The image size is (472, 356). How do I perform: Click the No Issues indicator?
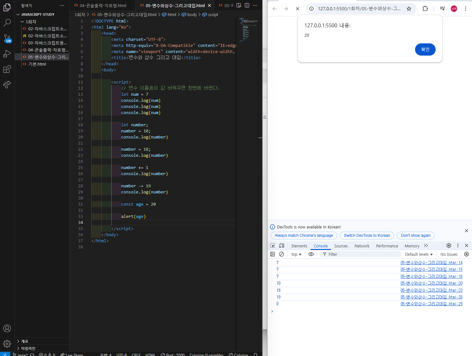(449, 254)
